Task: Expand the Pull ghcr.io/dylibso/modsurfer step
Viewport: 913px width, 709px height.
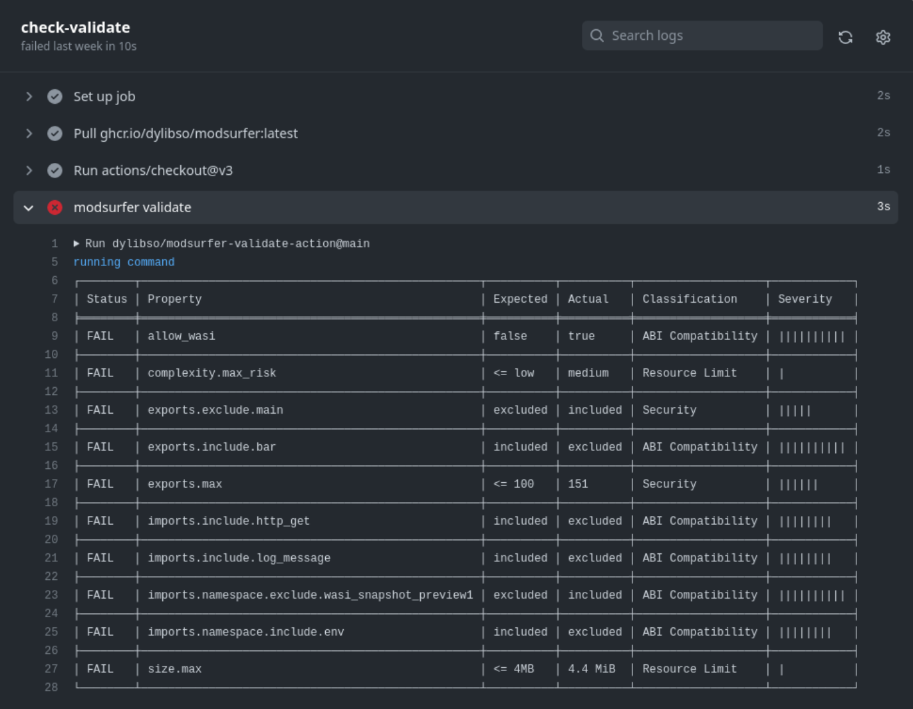Action: click(x=29, y=134)
